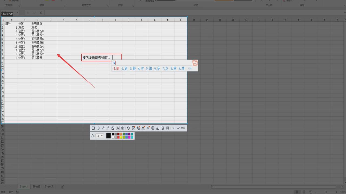This screenshot has width=346, height=194.
Task: Click the zoom slider in status bar
Action: coord(326,192)
